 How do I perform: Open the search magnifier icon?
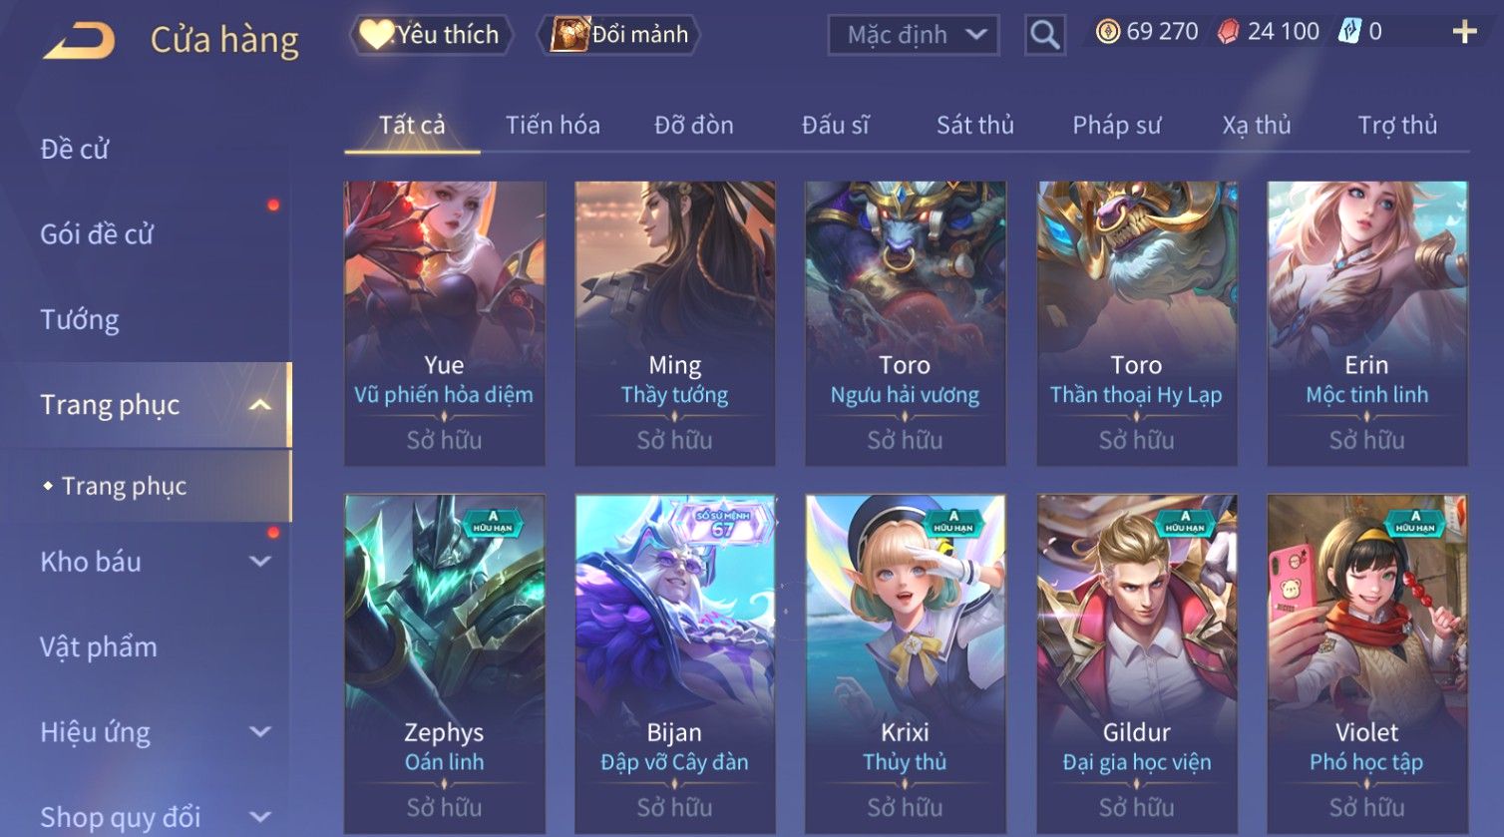click(1044, 35)
